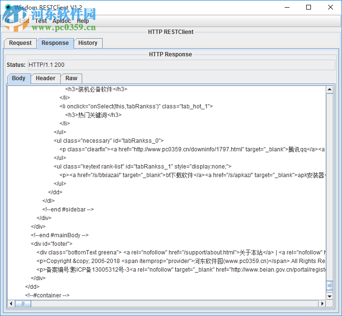
Task: Click the end #sidebar comment line
Action: (68, 210)
